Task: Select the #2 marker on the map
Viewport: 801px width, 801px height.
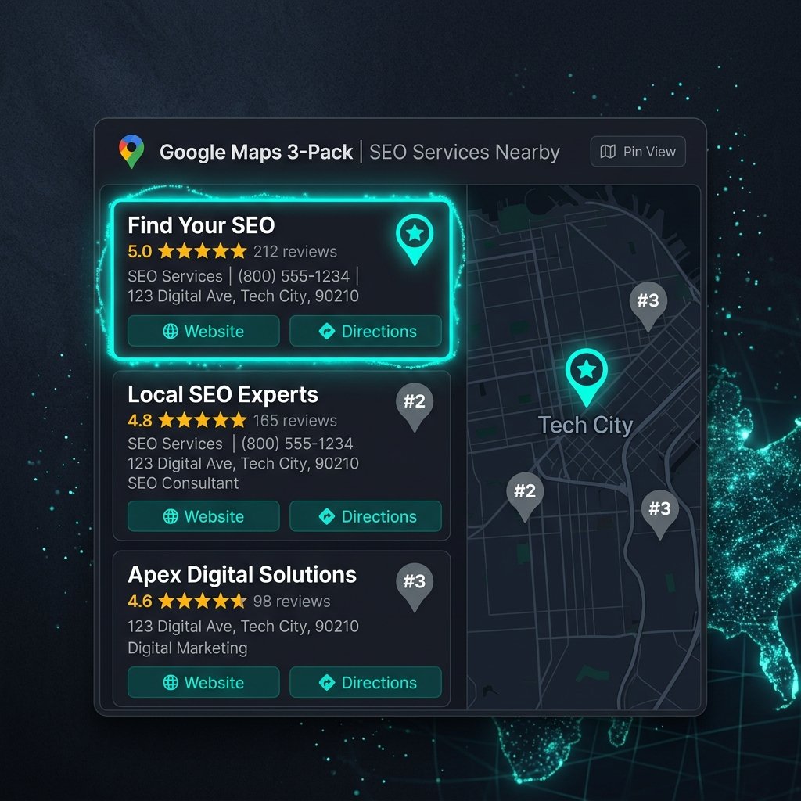Action: [x=525, y=497]
